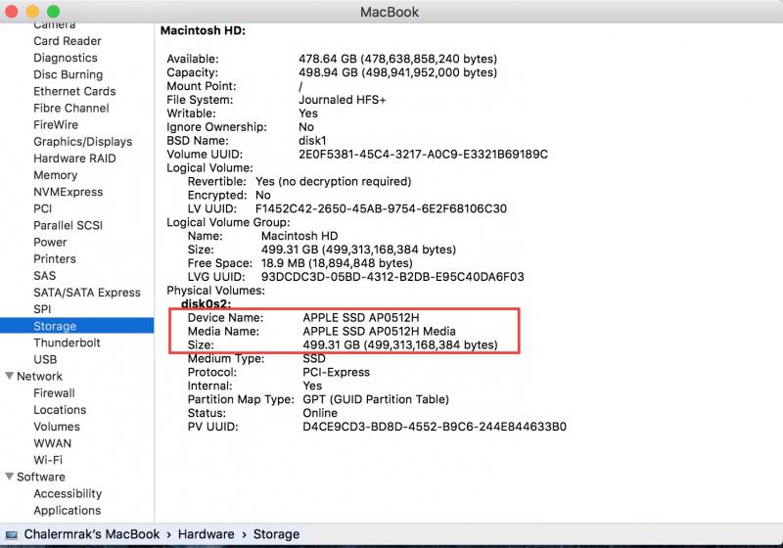Open Firewall under Network
The width and height of the screenshot is (783, 548).
tap(54, 393)
